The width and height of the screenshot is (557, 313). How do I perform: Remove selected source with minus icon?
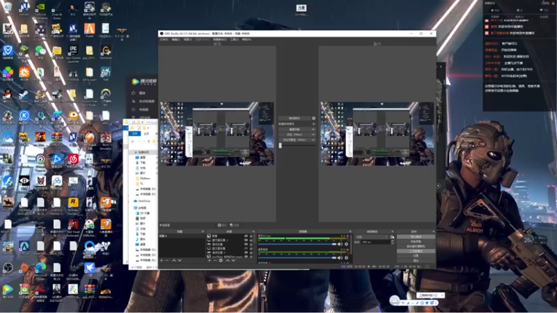click(x=215, y=260)
